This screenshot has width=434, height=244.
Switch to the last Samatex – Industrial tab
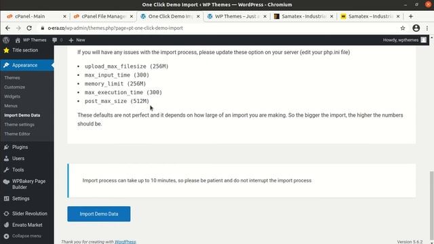(x=370, y=16)
